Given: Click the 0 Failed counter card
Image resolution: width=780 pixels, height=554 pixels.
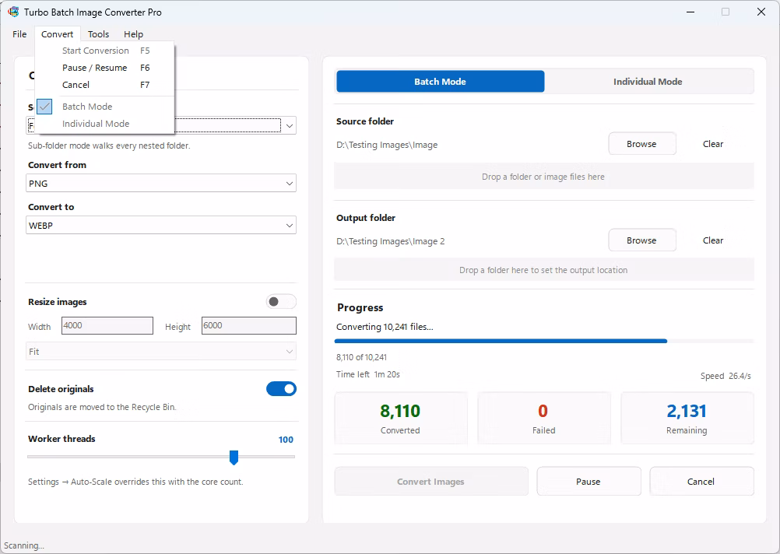Looking at the screenshot, I should 543,419.
